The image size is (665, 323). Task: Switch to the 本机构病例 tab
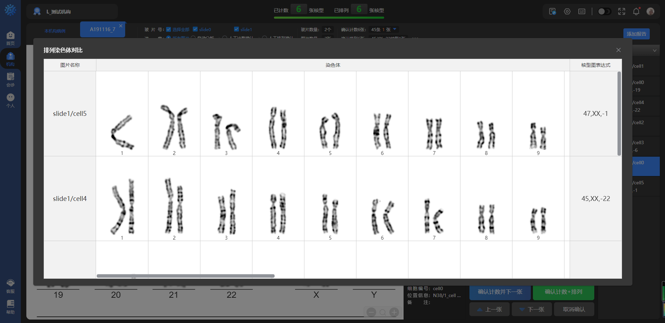[x=55, y=31]
